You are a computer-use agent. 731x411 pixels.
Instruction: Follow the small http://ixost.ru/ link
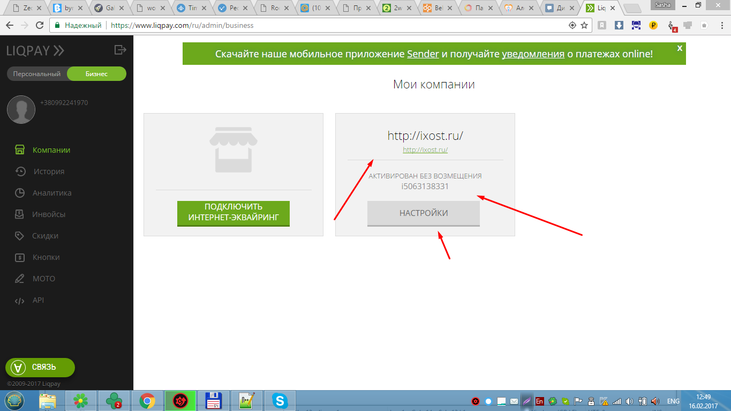coord(425,150)
